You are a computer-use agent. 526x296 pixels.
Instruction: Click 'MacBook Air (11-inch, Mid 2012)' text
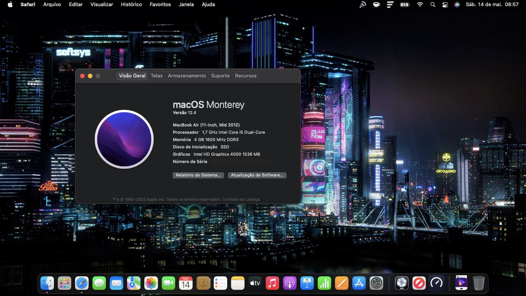(x=206, y=125)
